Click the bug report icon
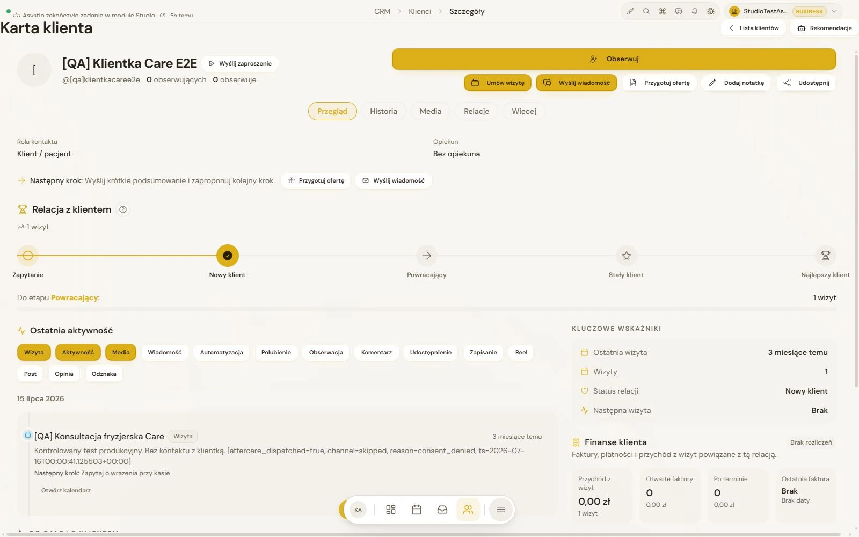Image resolution: width=859 pixels, height=537 pixels. click(711, 11)
